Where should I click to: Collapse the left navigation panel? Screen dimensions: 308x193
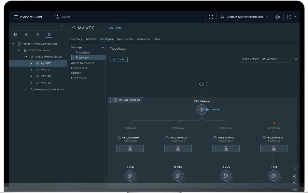[62, 26]
